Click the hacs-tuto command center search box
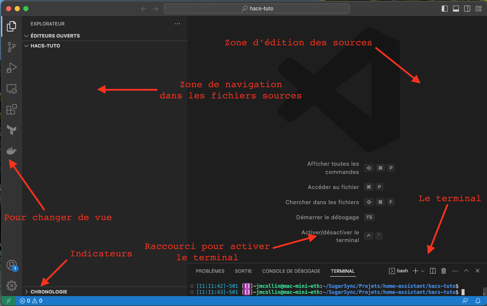Screen dimensions: 487x306 [257, 9]
